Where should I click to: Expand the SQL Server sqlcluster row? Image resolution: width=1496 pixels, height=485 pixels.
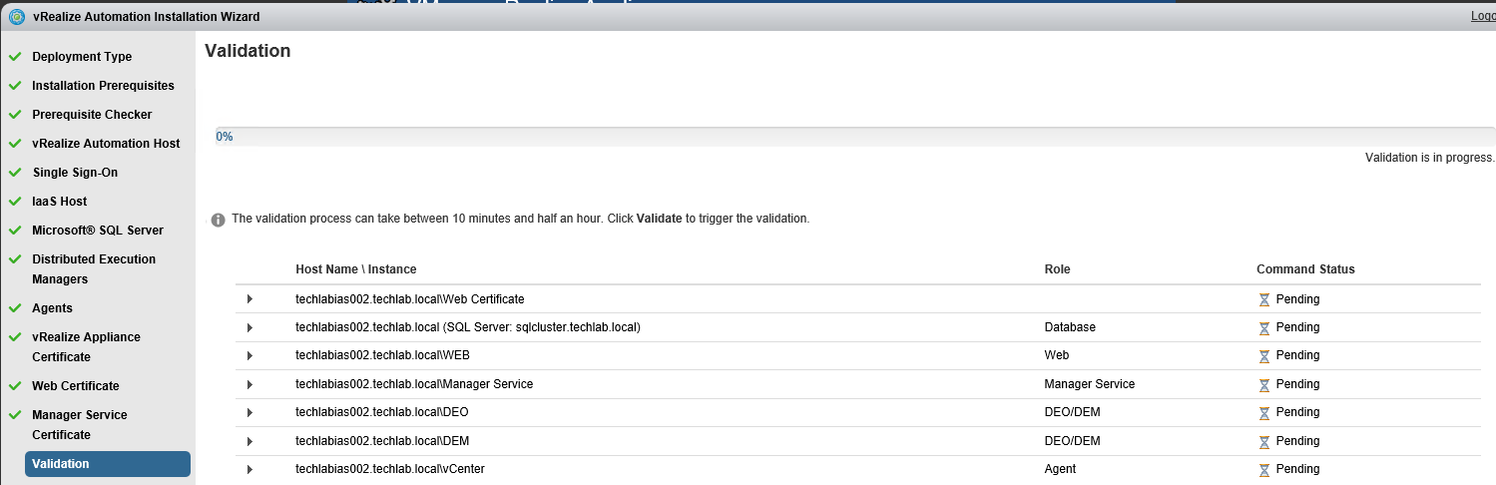[249, 327]
